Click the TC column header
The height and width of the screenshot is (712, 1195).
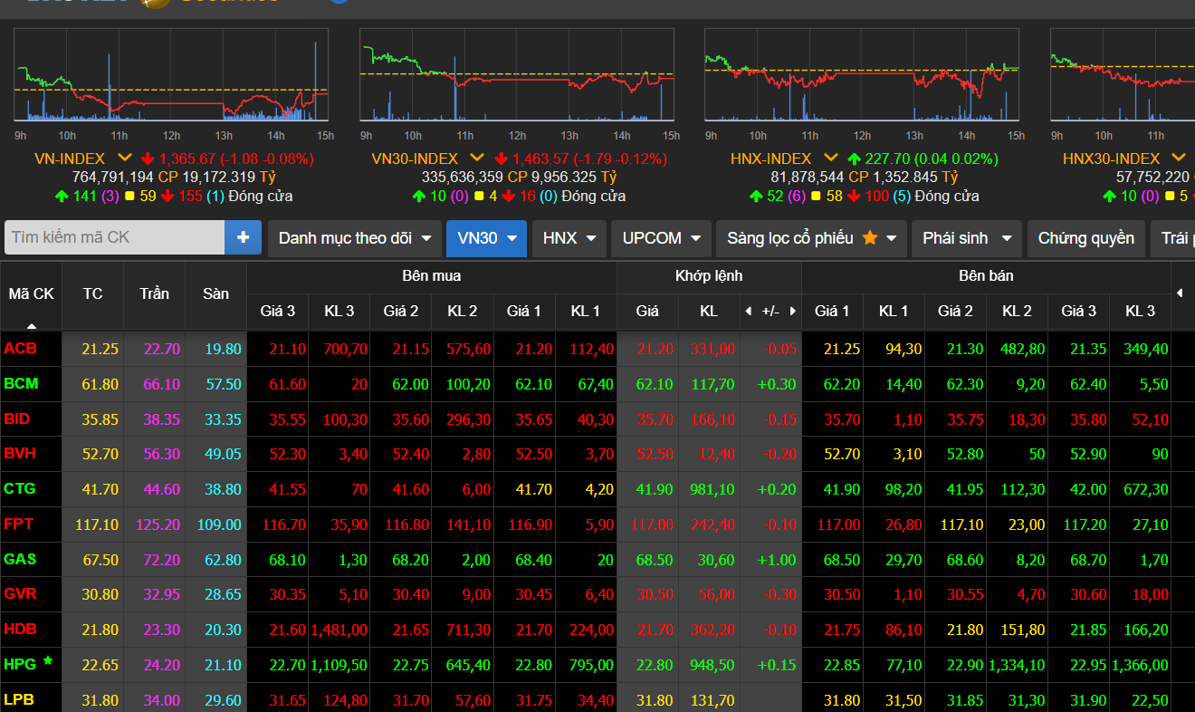[x=92, y=293]
